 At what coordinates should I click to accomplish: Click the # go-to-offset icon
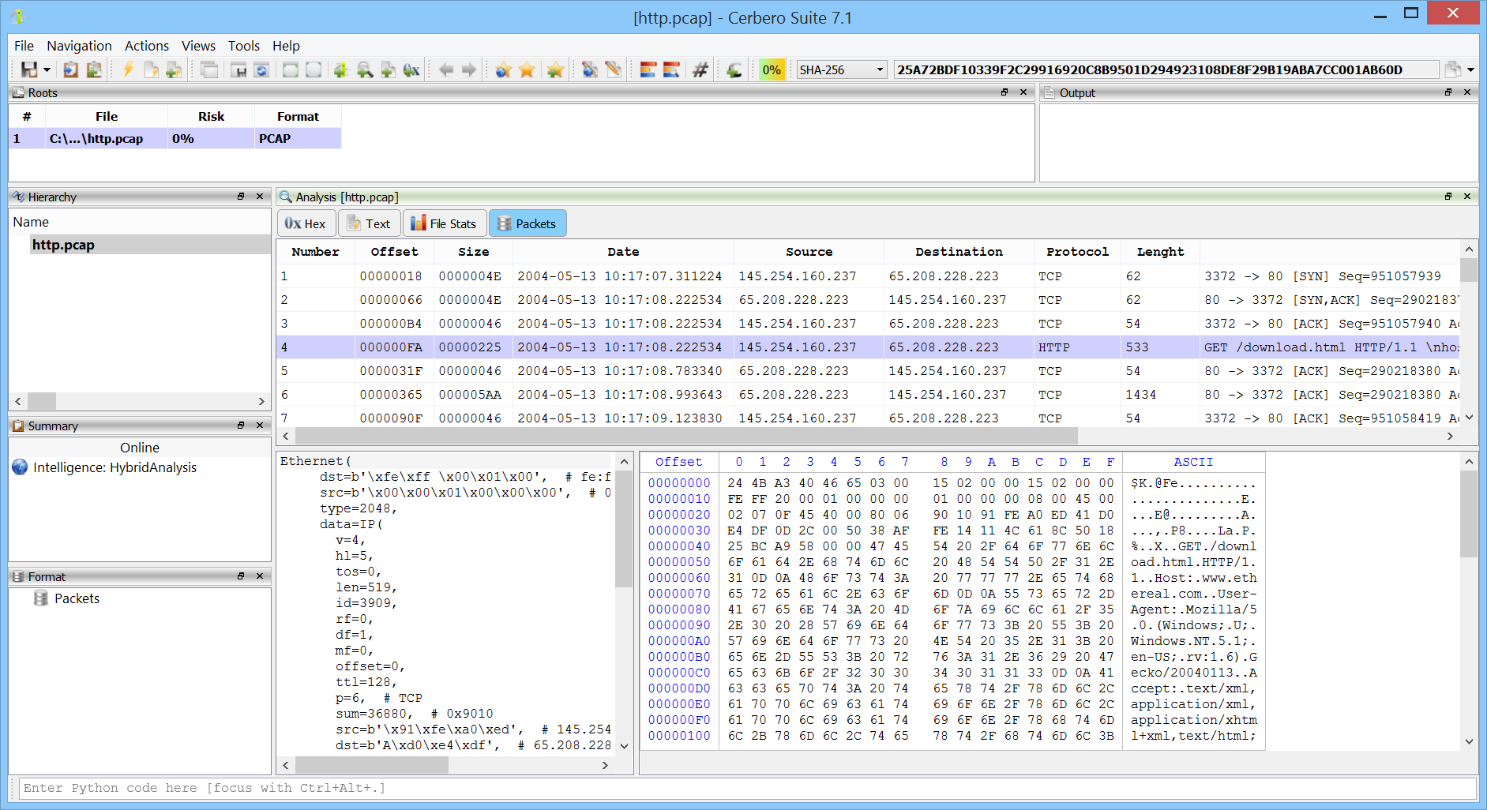click(700, 69)
